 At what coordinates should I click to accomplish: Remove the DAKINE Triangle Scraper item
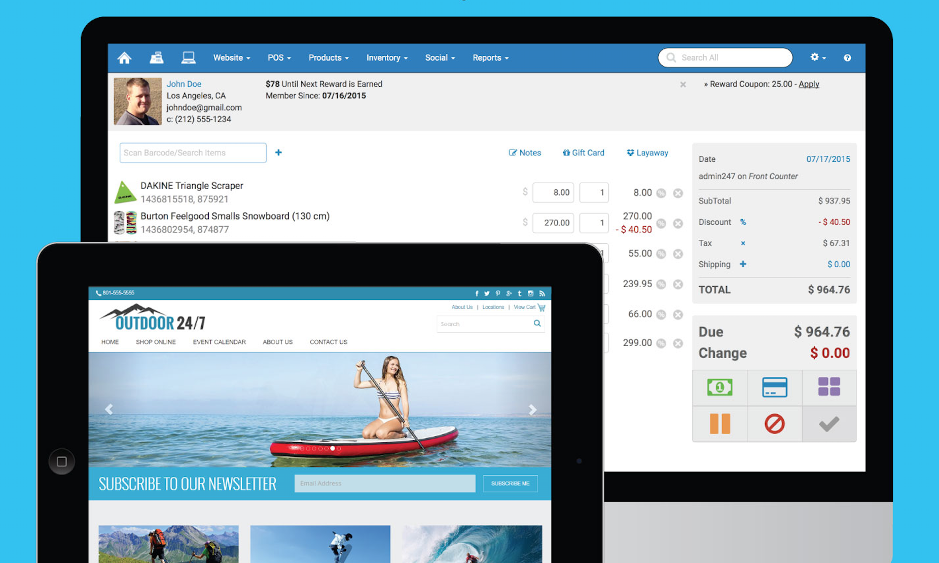[678, 193]
